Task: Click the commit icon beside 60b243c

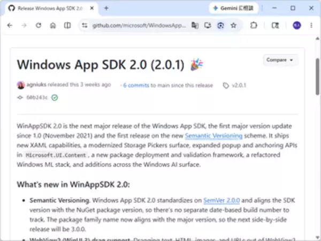Action: point(20,97)
